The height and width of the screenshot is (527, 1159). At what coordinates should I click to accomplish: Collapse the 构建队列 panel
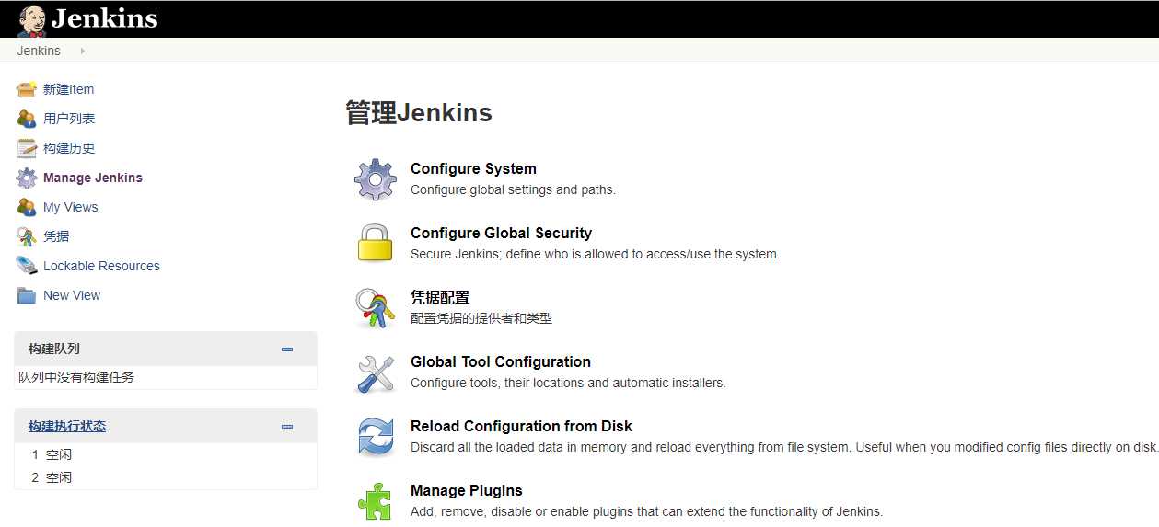tap(287, 349)
